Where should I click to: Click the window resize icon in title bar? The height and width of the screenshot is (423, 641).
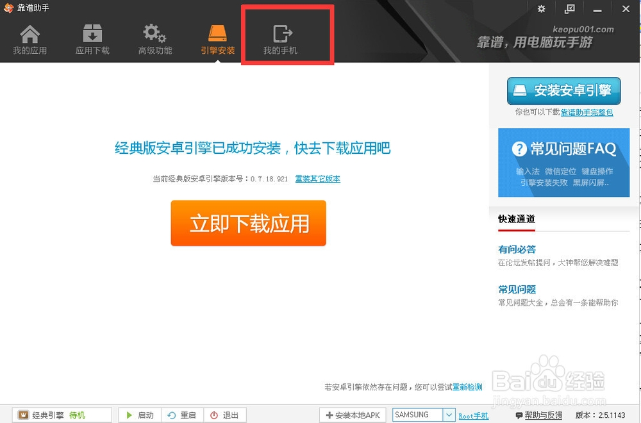click(x=569, y=9)
